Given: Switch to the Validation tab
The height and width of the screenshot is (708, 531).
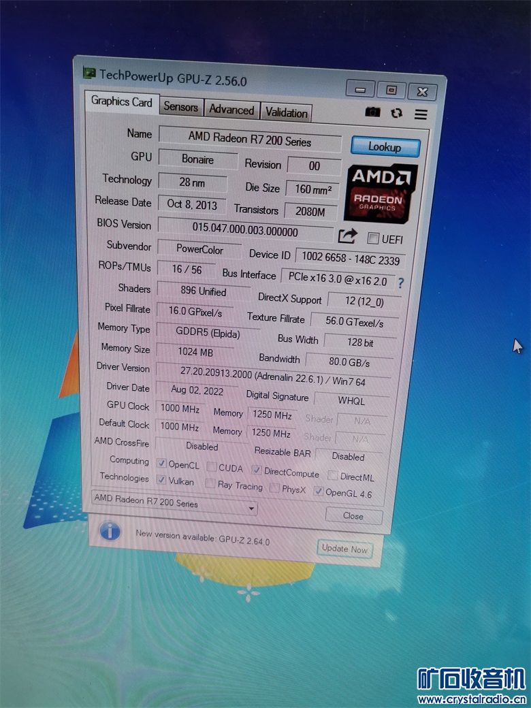Looking at the screenshot, I should tap(287, 112).
